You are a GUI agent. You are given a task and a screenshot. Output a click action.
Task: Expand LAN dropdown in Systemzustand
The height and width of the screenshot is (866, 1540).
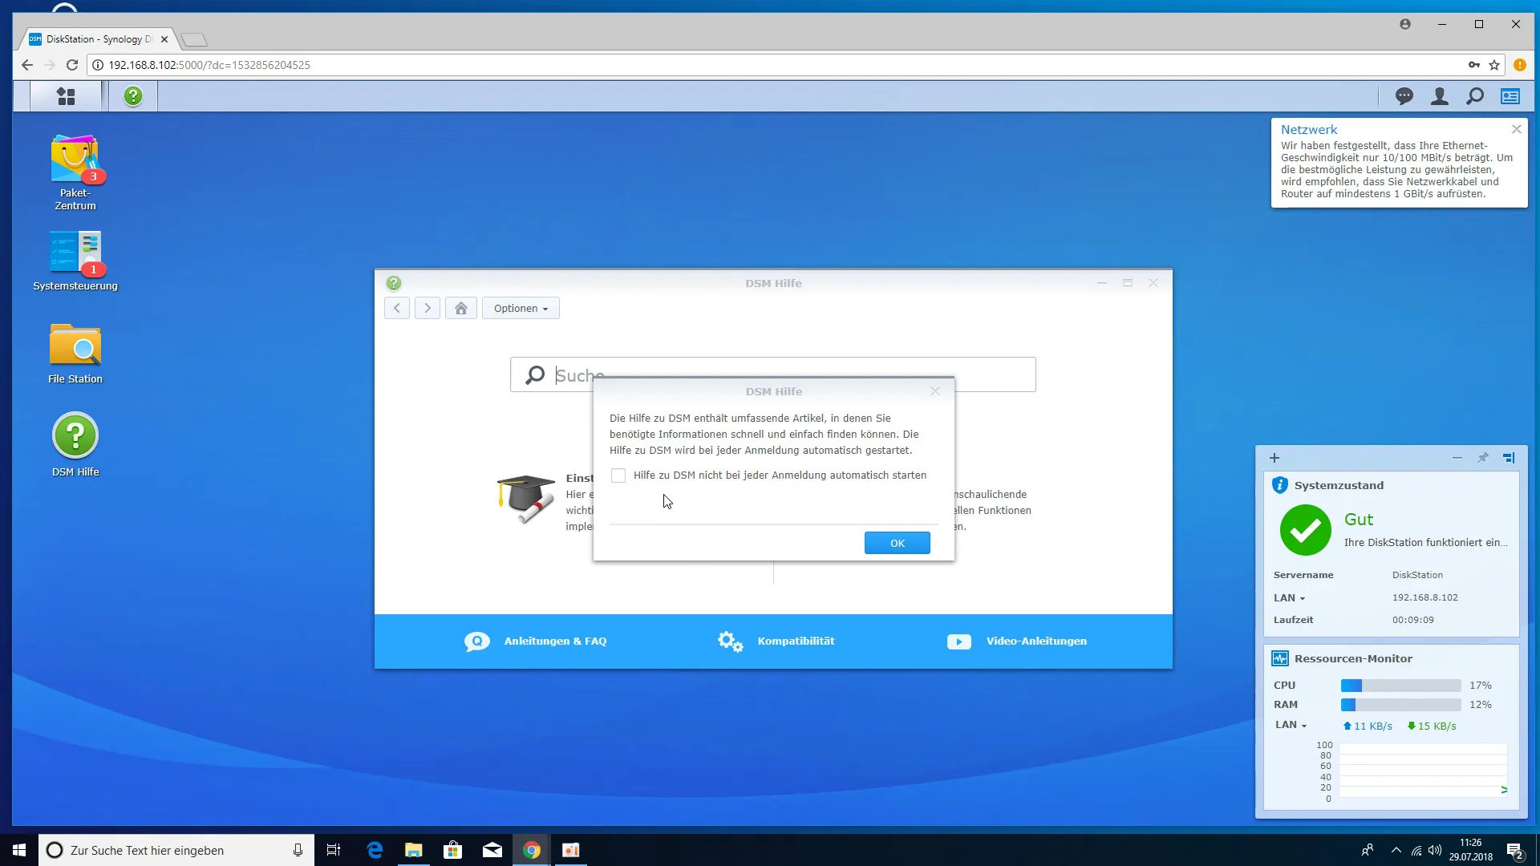pyautogui.click(x=1290, y=598)
